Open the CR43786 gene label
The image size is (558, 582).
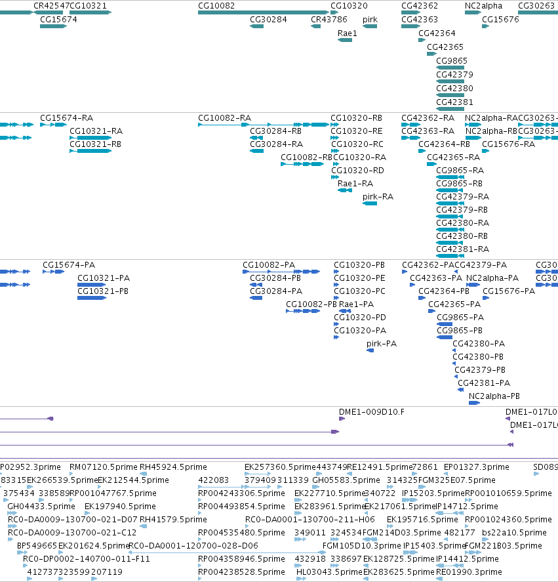tap(329, 20)
